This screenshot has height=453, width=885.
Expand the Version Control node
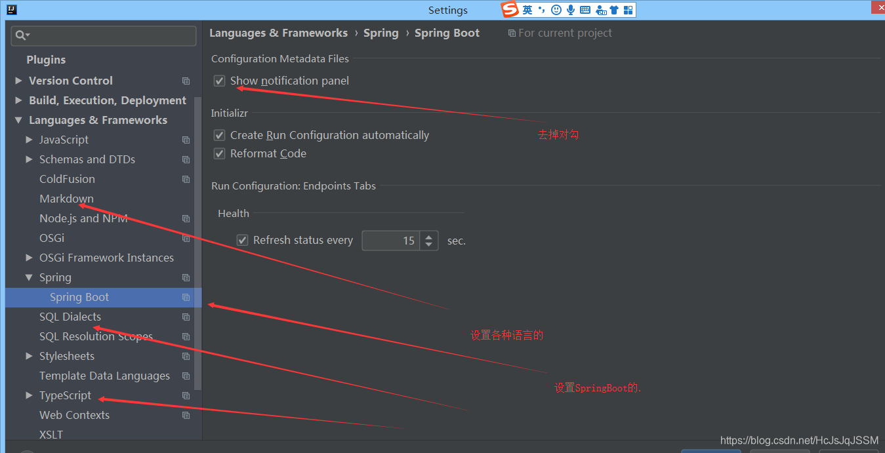click(18, 81)
